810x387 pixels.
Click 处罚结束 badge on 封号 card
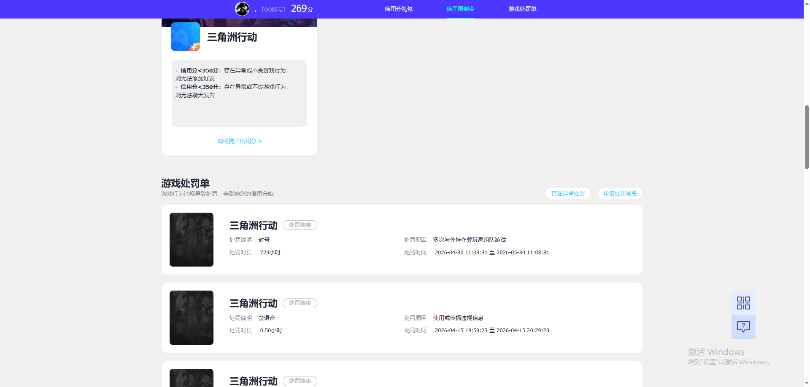(x=300, y=225)
